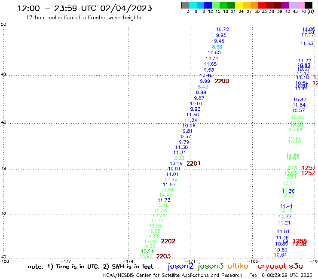Image resolution: width=318 pixels, height=279 pixels.
Task: Click wave height value 11.97
Action: pos(169,185)
